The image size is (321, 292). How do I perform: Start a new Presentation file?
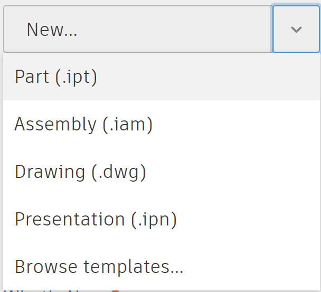point(96,219)
